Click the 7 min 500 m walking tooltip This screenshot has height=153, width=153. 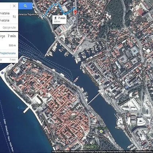(x=59, y=19)
